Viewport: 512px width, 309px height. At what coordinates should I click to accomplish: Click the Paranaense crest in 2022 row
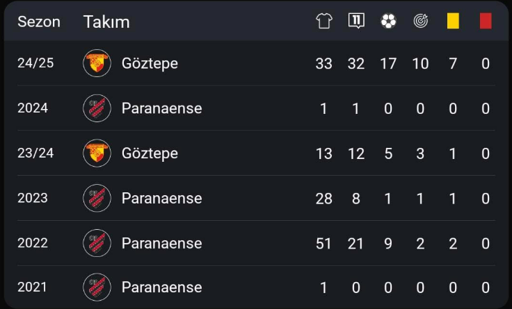[97, 243]
